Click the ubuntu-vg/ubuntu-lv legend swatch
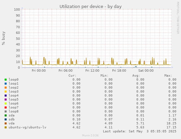 pos(6,127)
